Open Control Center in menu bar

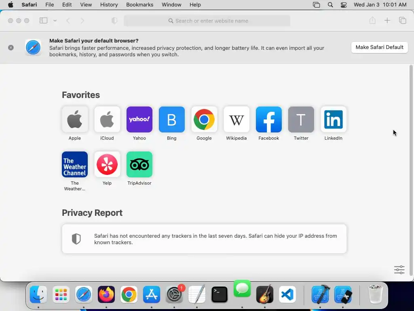344,5
